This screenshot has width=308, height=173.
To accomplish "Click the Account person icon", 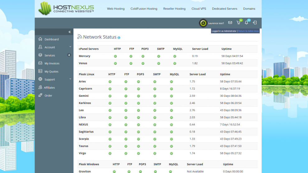I will coord(40,47).
